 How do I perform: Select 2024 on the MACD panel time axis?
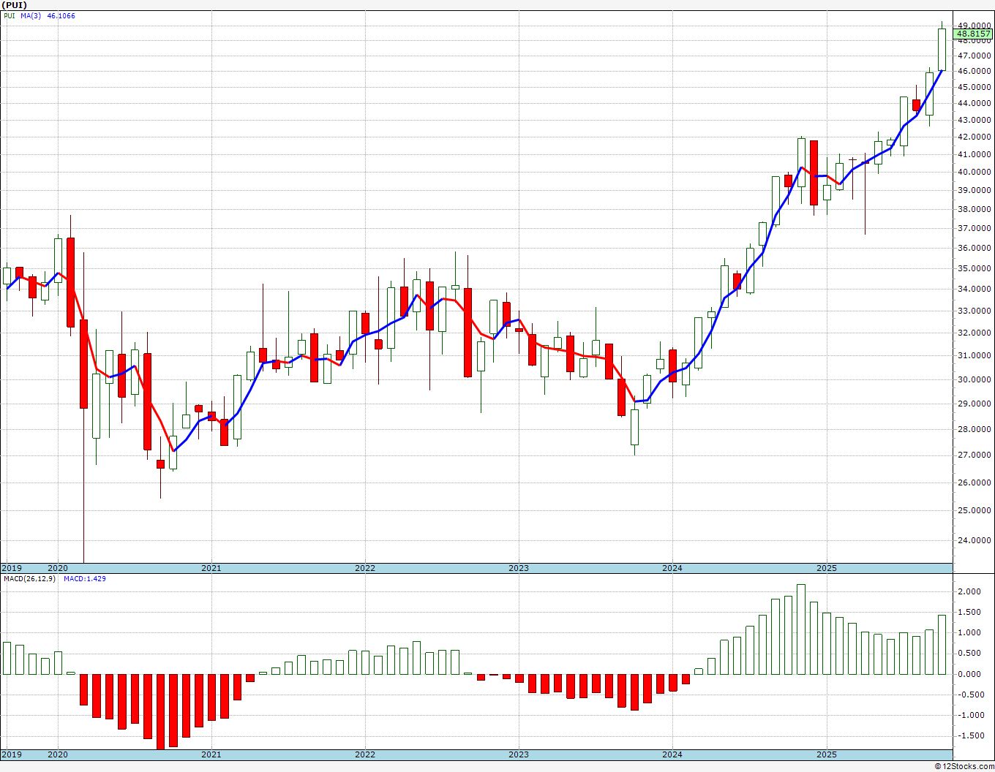tap(672, 754)
